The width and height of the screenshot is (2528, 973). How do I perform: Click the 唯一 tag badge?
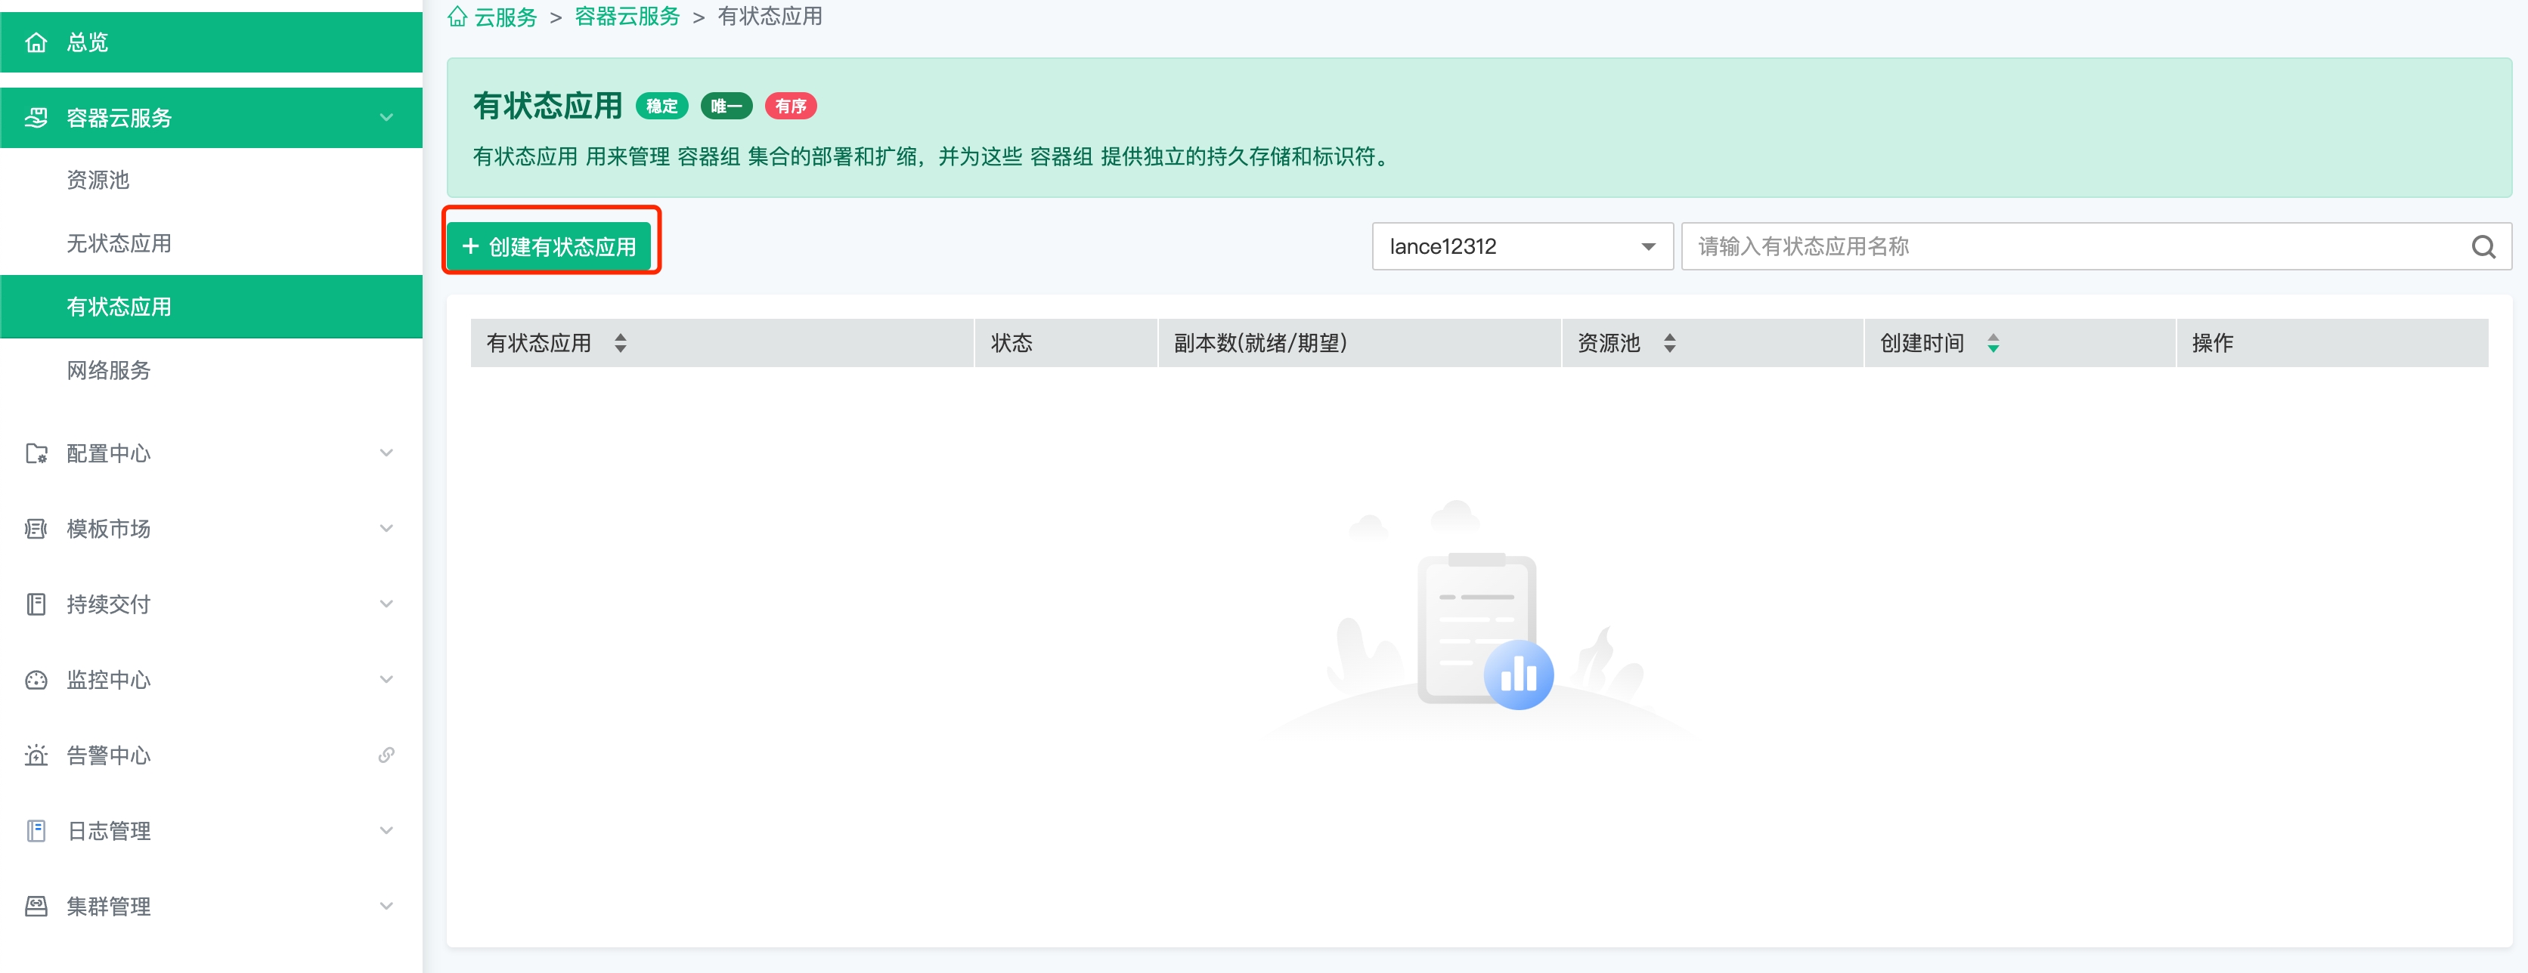tap(726, 106)
